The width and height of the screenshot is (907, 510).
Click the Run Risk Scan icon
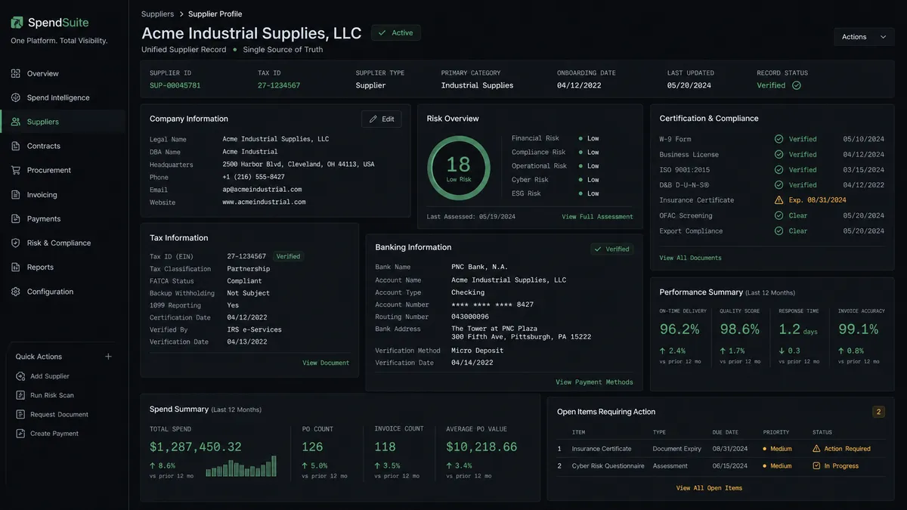pos(20,395)
